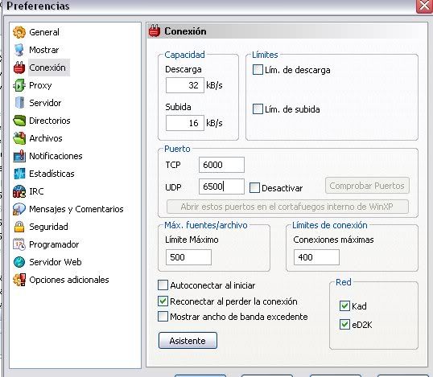This screenshot has height=377, width=433.
Task: Focus the TCP port input field
Action: [x=221, y=165]
